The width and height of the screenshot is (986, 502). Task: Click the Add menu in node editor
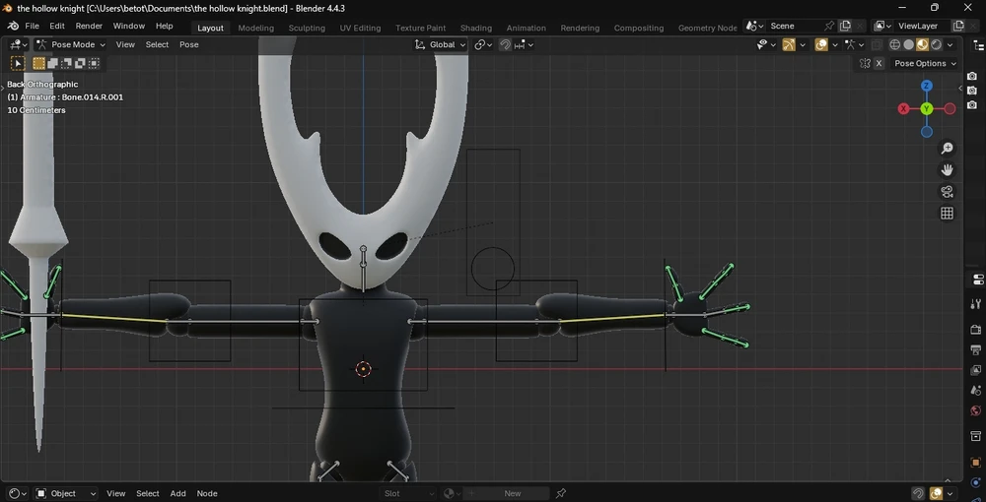177,493
